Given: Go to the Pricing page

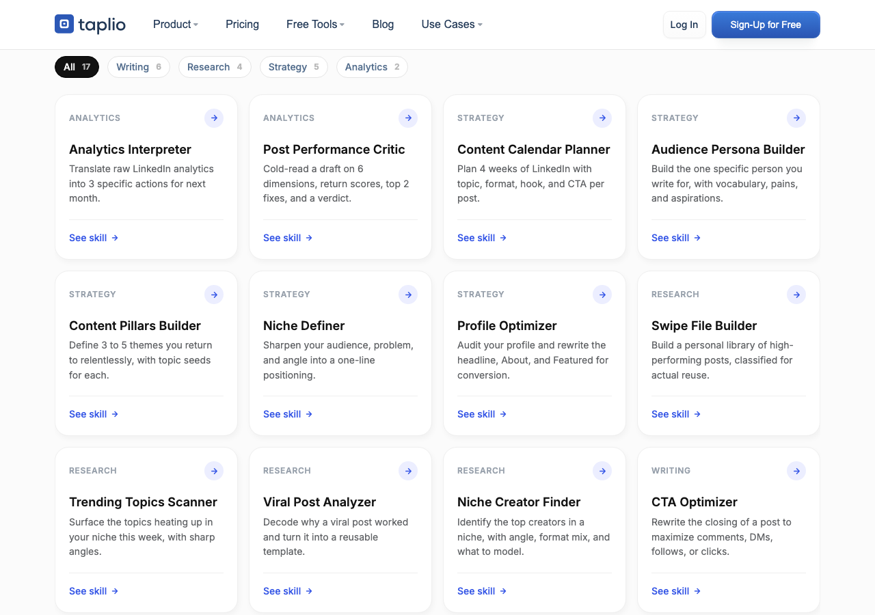Looking at the screenshot, I should point(242,24).
